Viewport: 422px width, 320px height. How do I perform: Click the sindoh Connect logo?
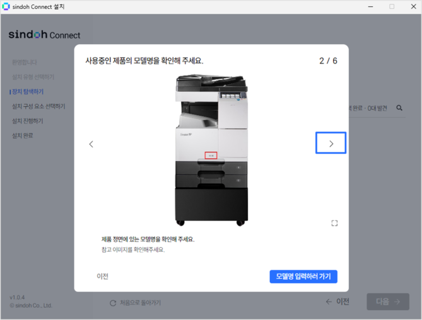pyautogui.click(x=44, y=35)
